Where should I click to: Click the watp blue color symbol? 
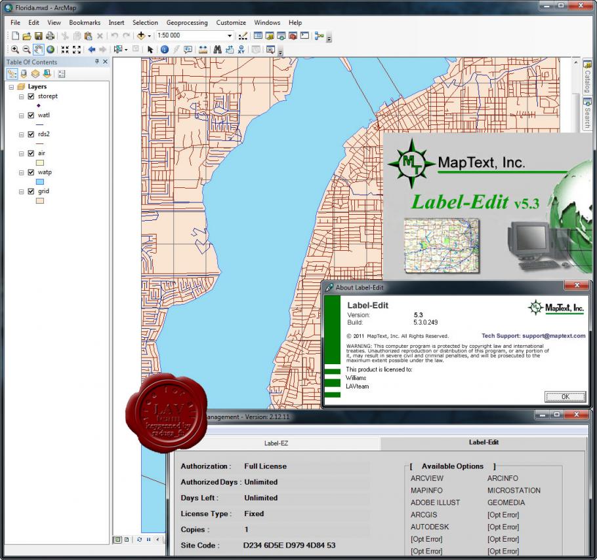click(40, 181)
